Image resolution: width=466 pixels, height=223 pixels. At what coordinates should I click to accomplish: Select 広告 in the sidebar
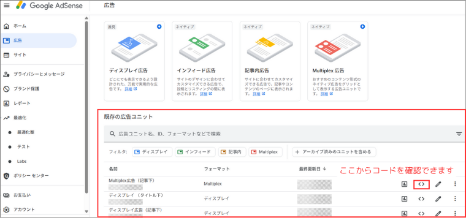pos(39,40)
